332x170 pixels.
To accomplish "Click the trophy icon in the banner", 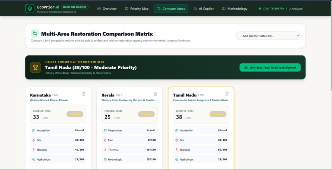I will tap(35, 68).
